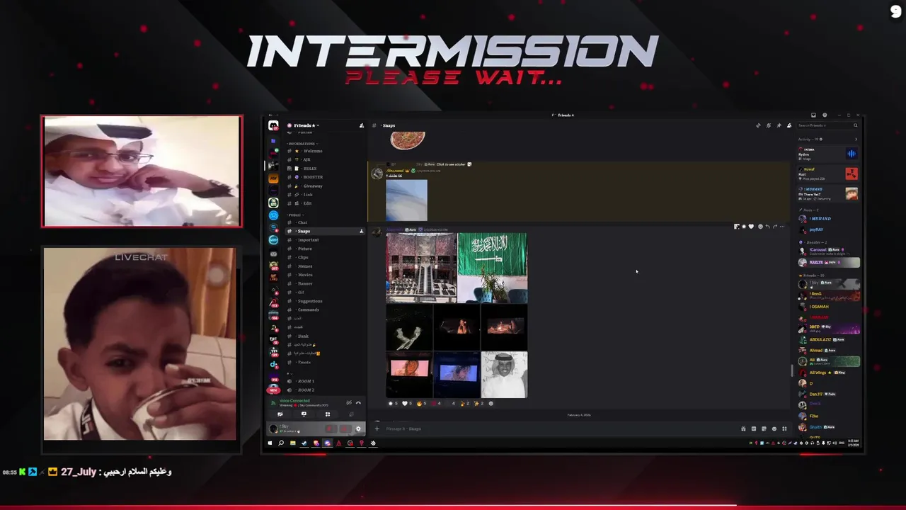
Task: Click plus attachment button in message bar
Action: point(377,429)
